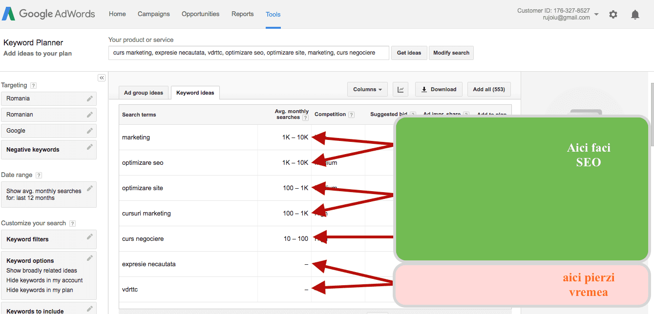Click the Download button
The image size is (654, 314).
439,89
